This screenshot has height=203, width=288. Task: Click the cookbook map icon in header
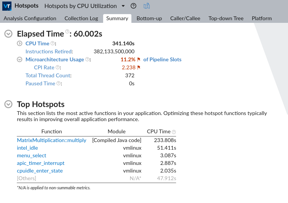pos(147,6)
